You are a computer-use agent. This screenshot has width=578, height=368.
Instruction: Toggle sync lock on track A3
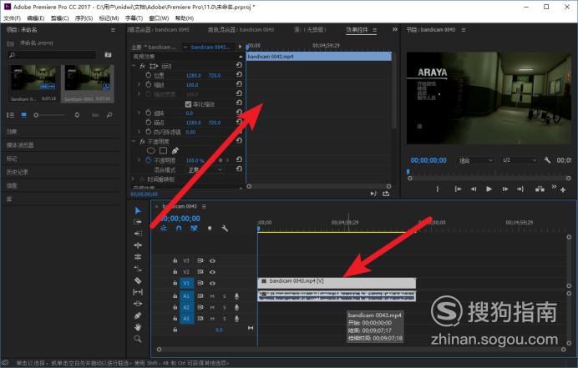200,318
